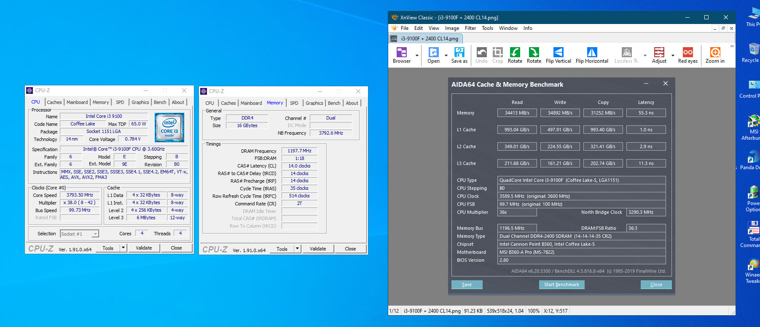
Task: Click the AIDA64 benchmark image in XnView viewer
Action: (561, 186)
